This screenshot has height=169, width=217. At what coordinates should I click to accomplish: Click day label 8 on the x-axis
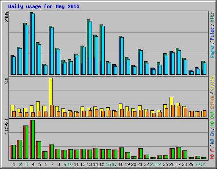[x=58, y=164]
